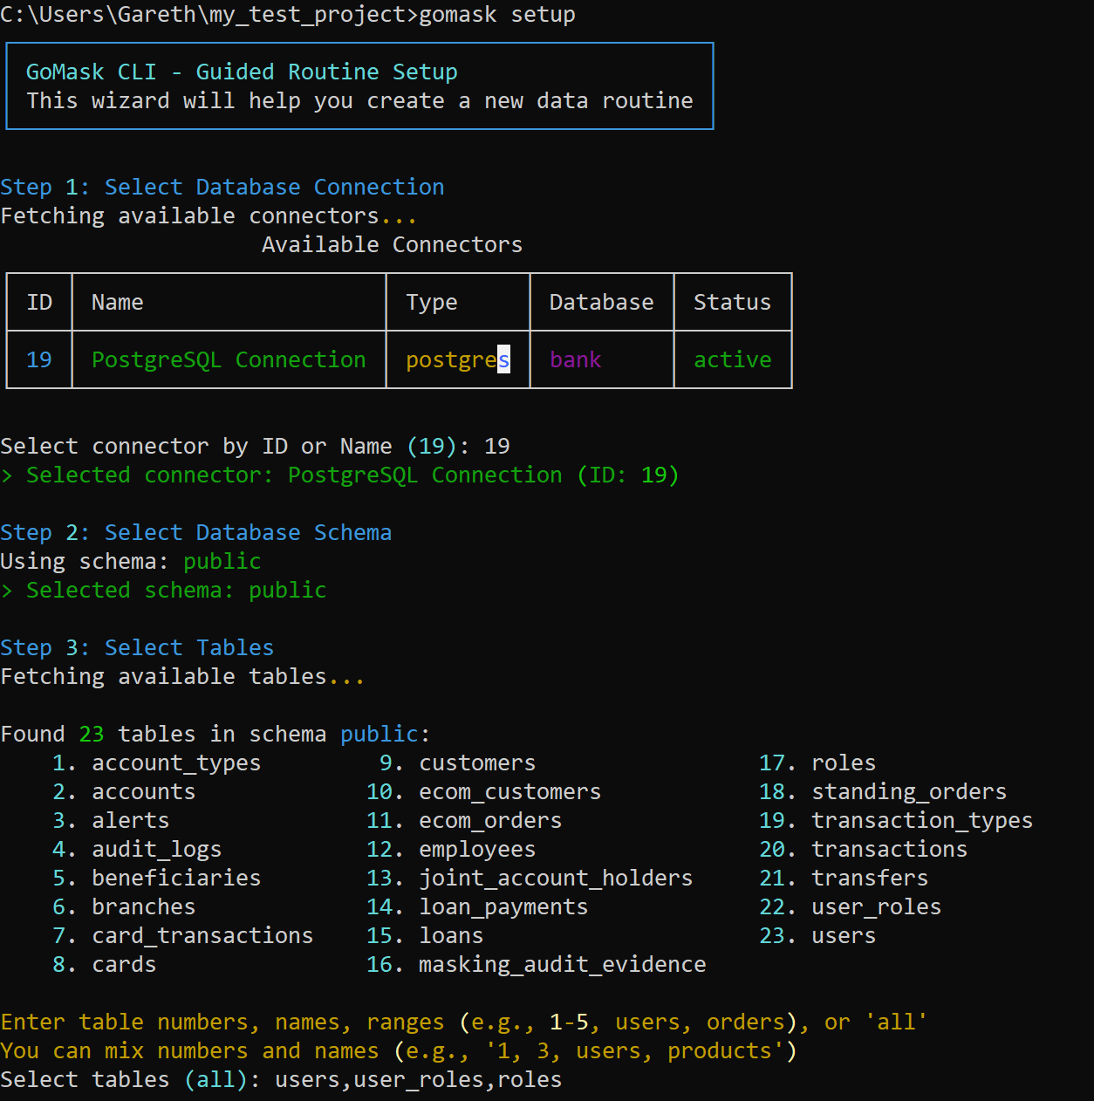Image resolution: width=1094 pixels, height=1101 pixels.
Task: Click the Guided Routine Setup banner box
Action: click(359, 85)
